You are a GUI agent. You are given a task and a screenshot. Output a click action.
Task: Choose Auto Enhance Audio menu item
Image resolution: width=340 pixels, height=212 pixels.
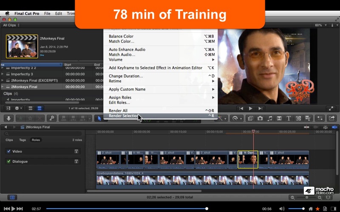(160, 50)
